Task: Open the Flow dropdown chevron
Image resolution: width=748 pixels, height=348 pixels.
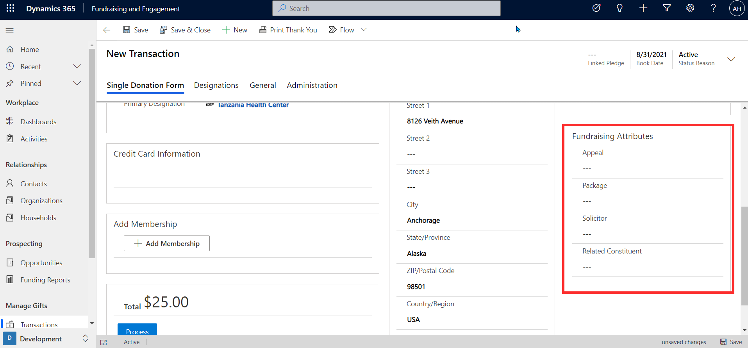Action: (364, 30)
